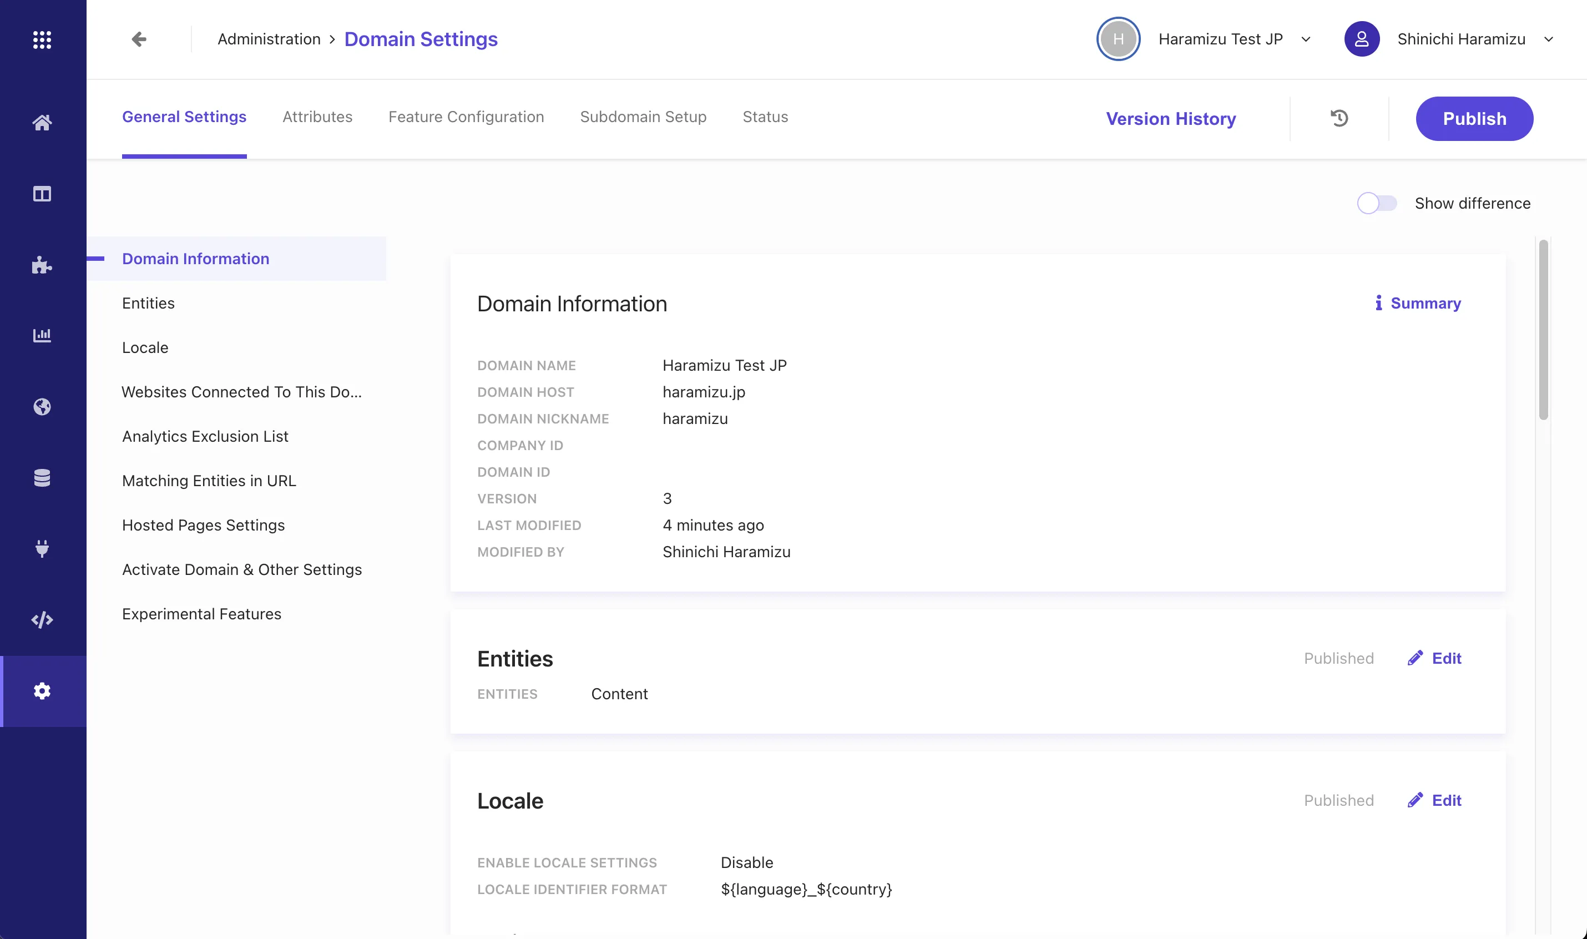Click the power/plugin icon in sidebar
The width and height of the screenshot is (1587, 939).
click(43, 549)
